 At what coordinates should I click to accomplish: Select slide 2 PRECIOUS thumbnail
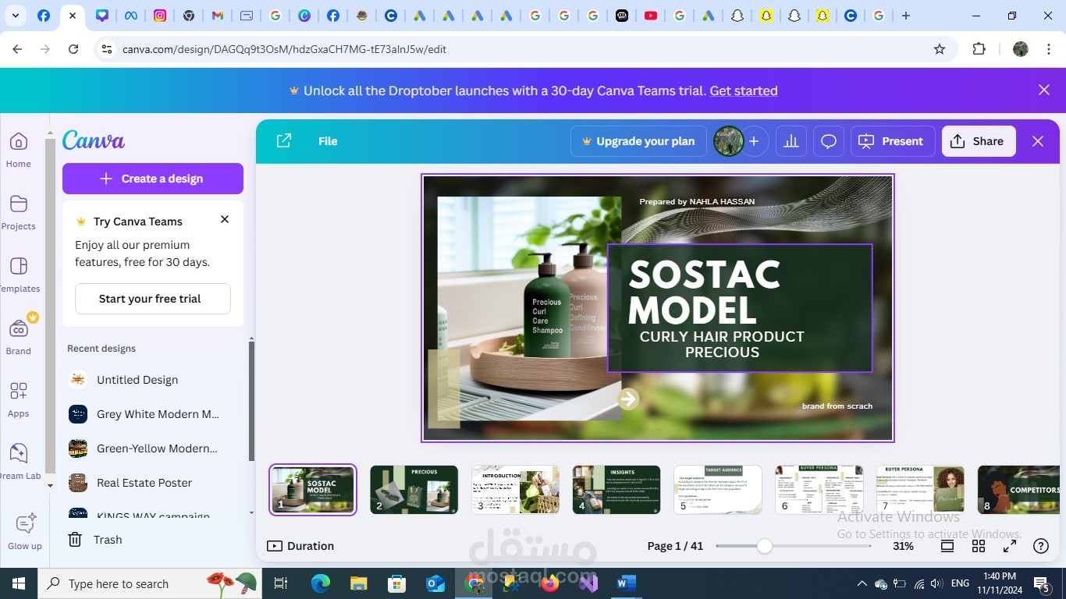tap(414, 490)
